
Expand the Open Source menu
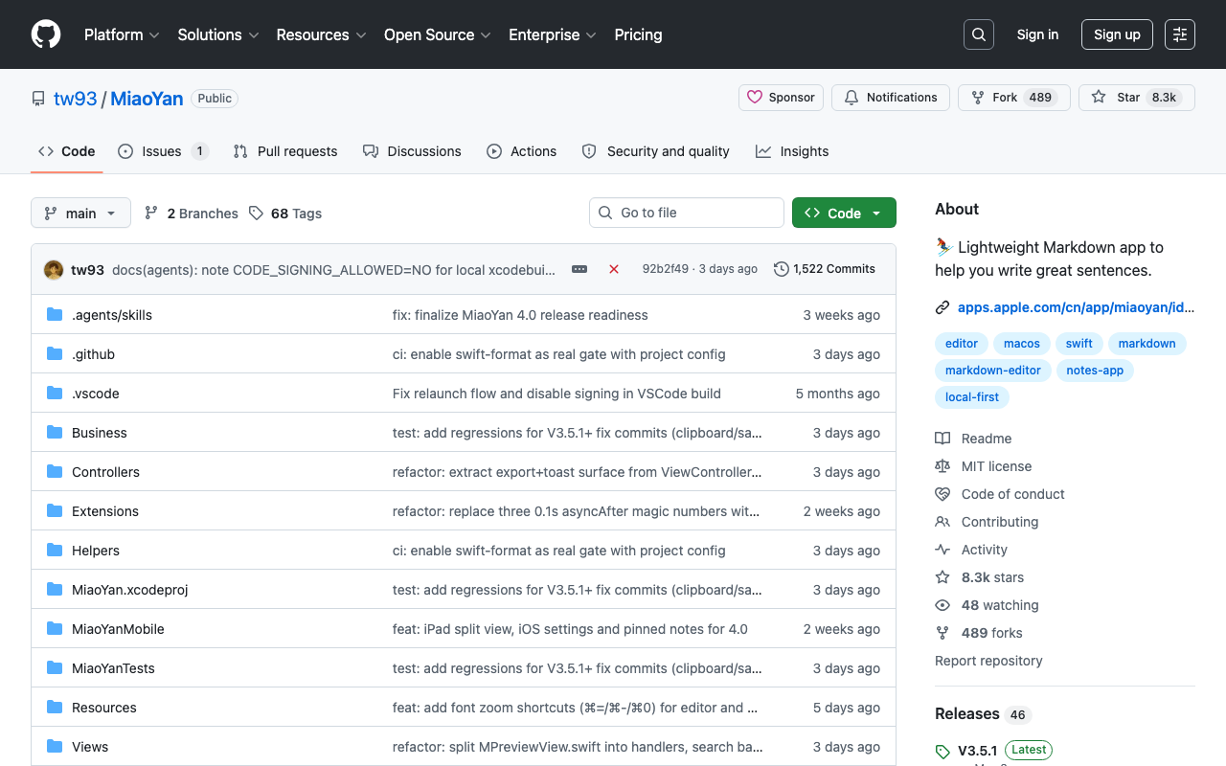[x=438, y=34]
